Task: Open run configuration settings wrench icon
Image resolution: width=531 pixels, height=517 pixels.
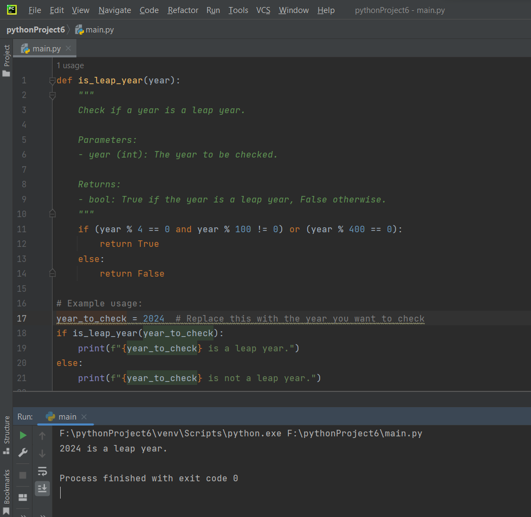Action: [x=23, y=453]
